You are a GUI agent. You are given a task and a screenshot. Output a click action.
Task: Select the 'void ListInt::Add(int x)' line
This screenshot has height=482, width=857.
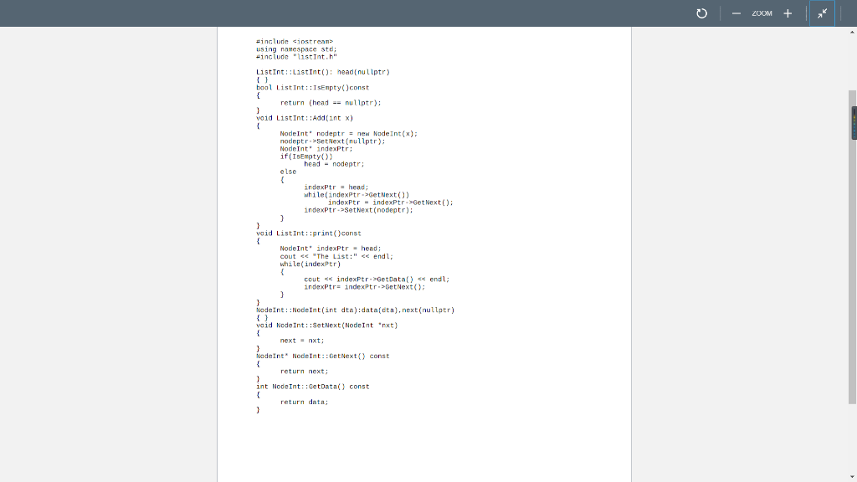point(306,117)
